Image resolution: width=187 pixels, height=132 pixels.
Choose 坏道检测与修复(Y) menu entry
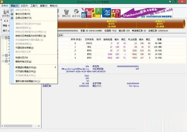(34, 48)
